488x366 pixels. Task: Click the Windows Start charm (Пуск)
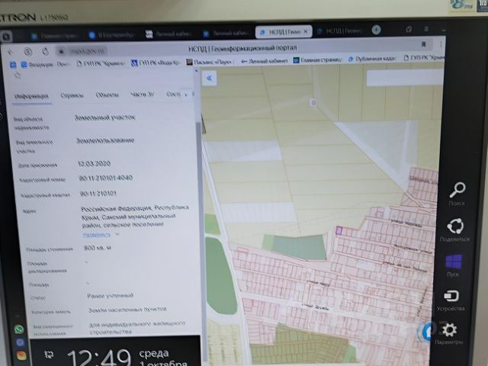(454, 262)
